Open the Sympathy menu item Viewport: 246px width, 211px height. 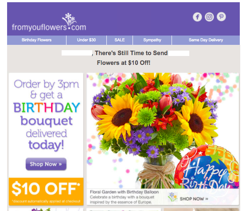coord(152,40)
